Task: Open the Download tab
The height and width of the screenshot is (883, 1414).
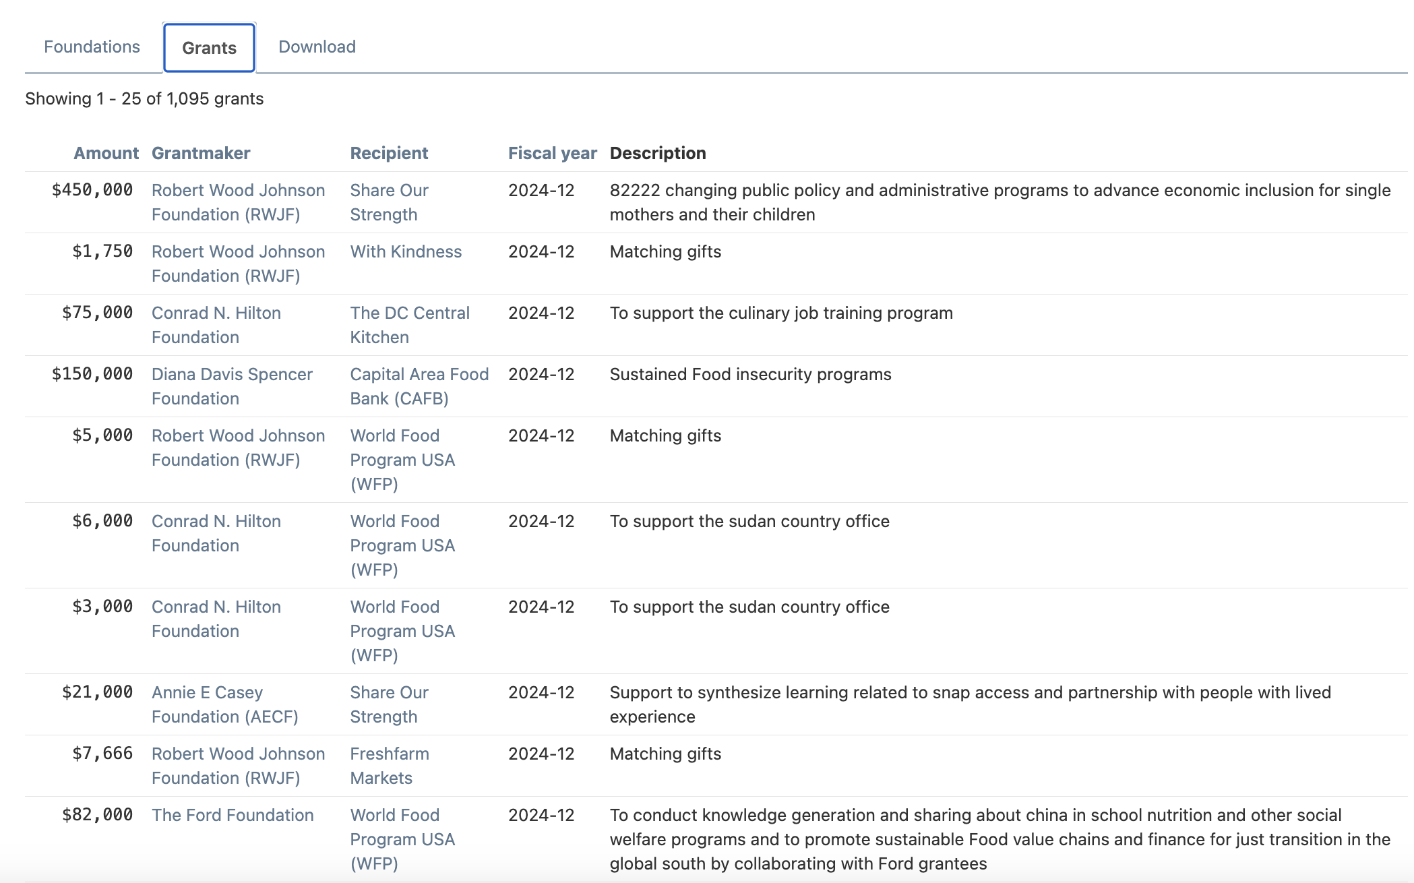Action: (x=317, y=47)
